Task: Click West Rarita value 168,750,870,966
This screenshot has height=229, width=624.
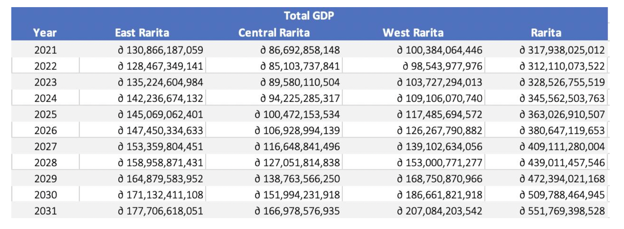Action: coord(440,179)
